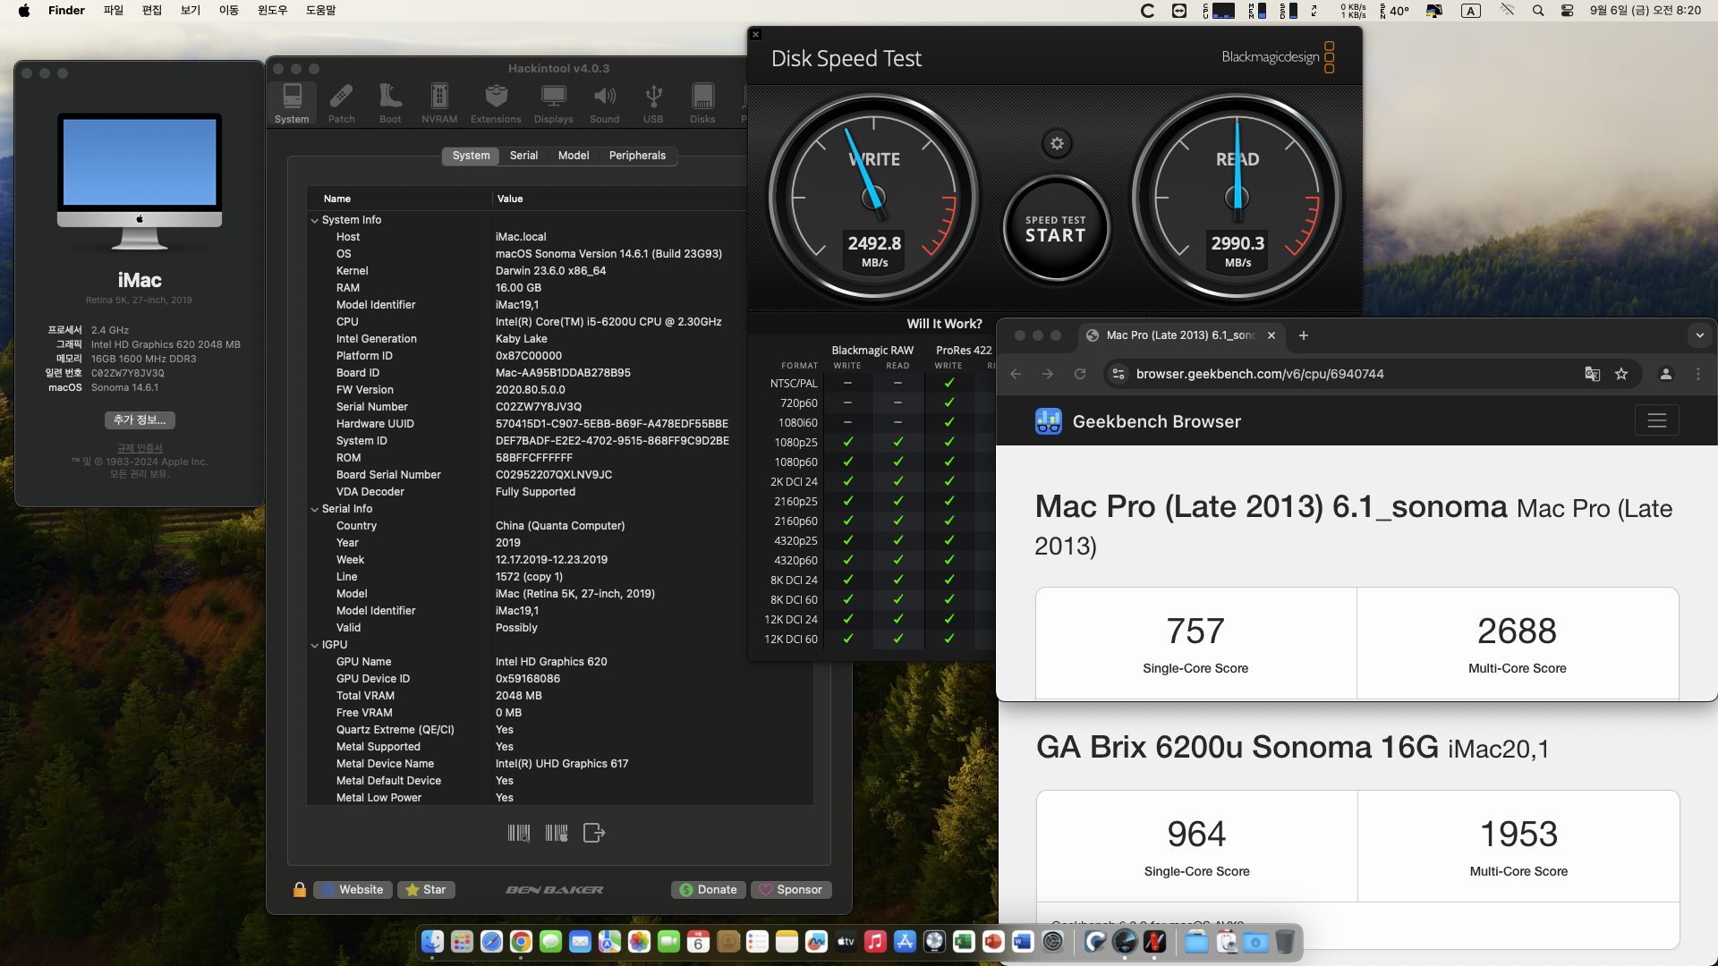
Task: Collapse the IGPU tree group
Action: coord(314,645)
